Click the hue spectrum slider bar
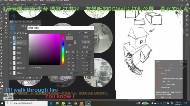The image size is (190, 106). point(63,49)
